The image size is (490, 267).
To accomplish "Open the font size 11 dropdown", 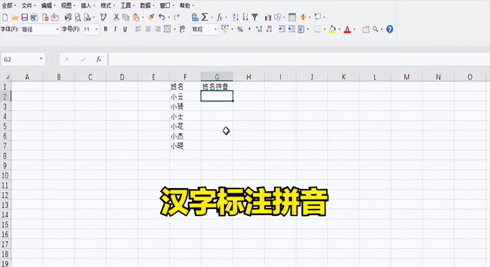I will point(97,29).
